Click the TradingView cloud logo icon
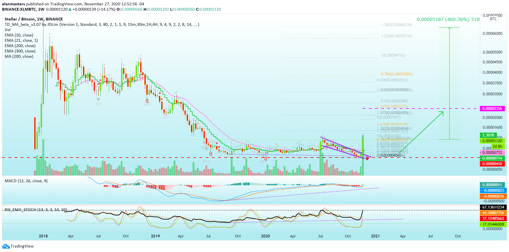509x252 pixels. pos(6,246)
